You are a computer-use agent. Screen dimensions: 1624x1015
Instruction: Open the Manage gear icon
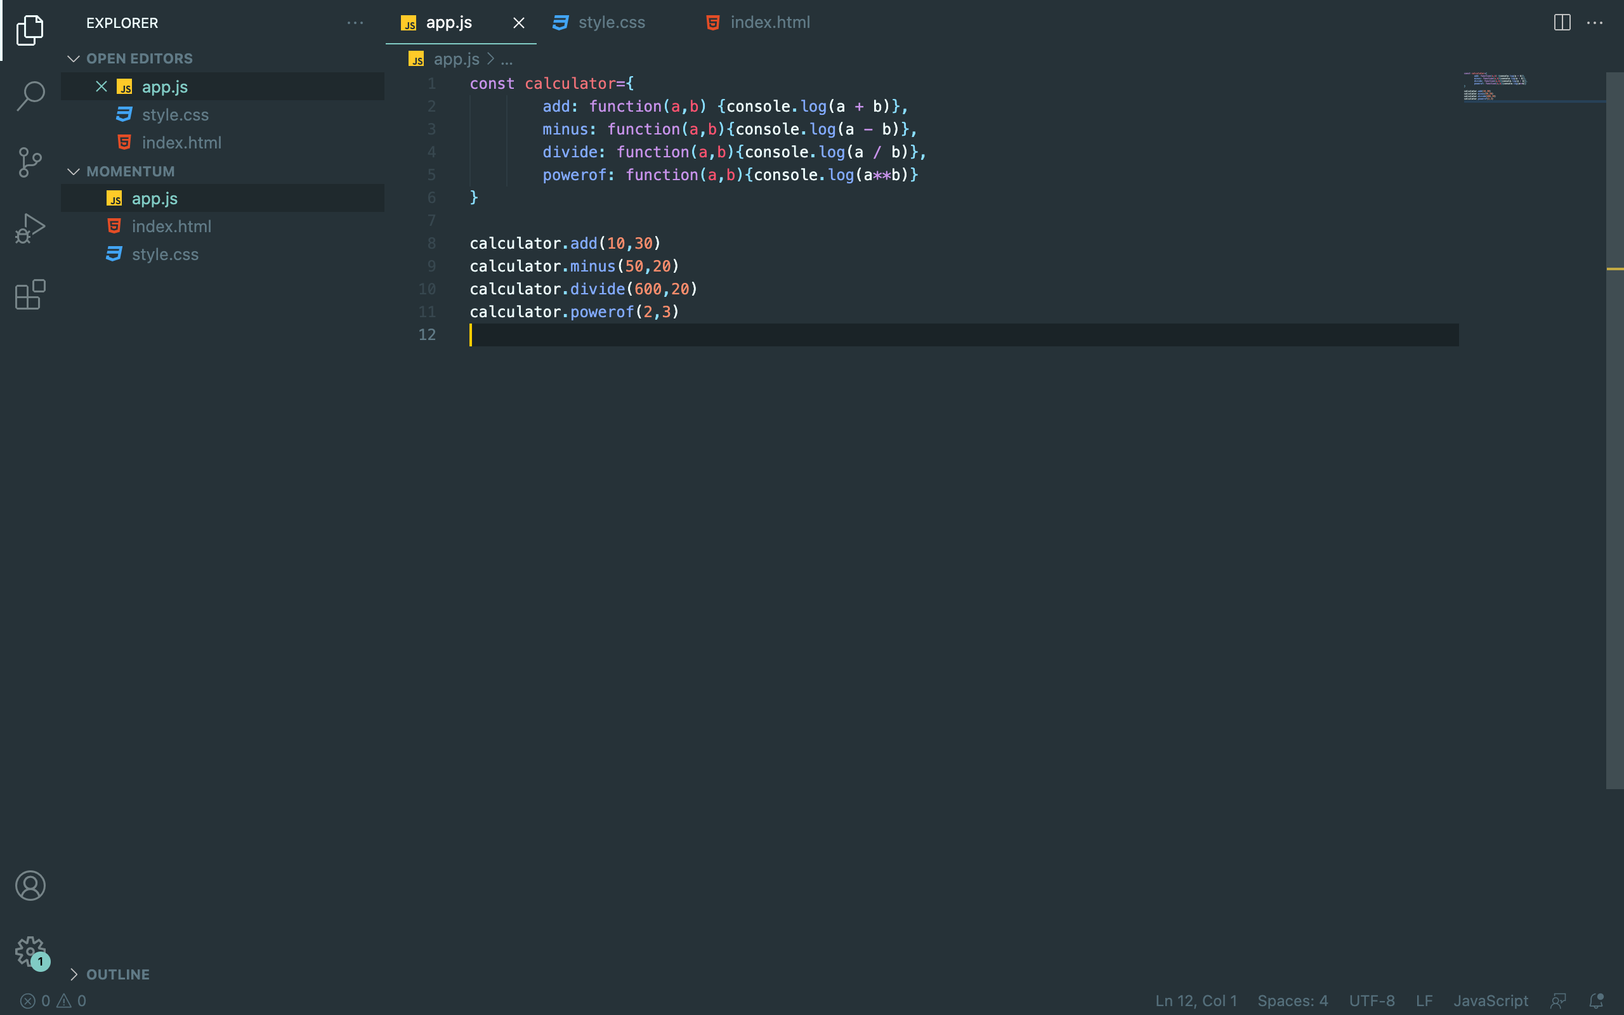coord(30,951)
